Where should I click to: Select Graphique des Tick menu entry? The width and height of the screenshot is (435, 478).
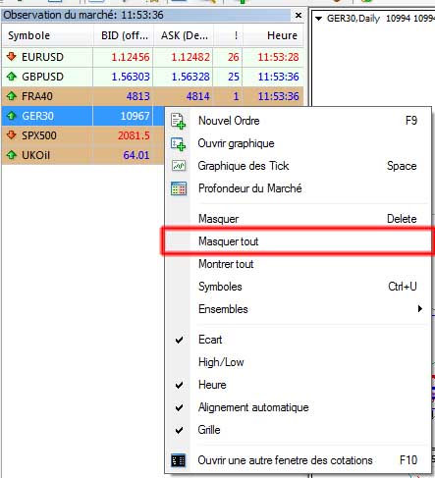tap(298, 166)
